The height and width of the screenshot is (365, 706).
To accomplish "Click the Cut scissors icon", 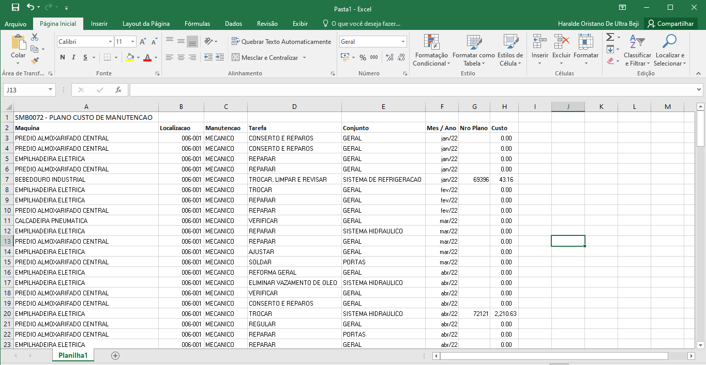I will click(x=35, y=37).
